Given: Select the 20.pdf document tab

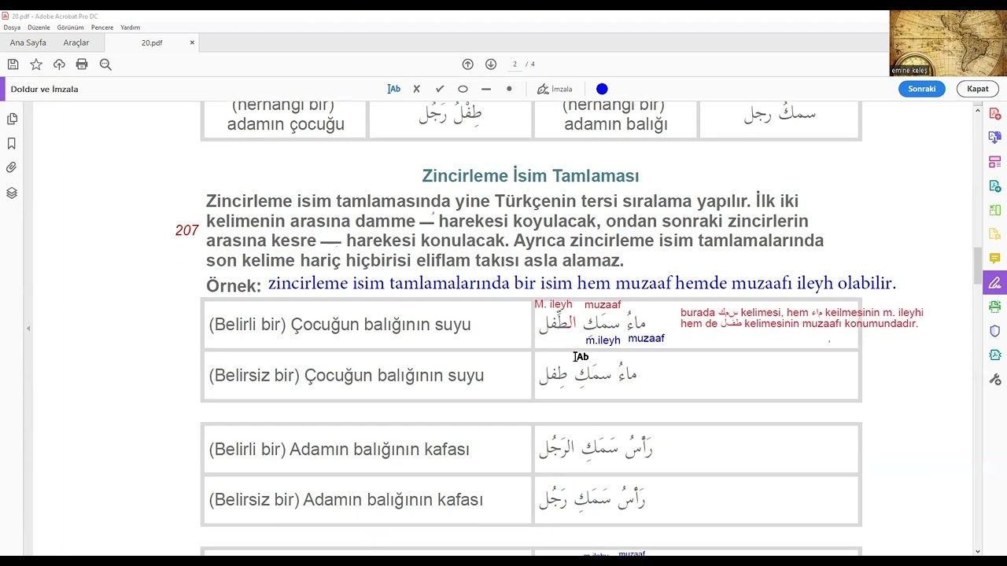Looking at the screenshot, I should pyautogui.click(x=152, y=42).
